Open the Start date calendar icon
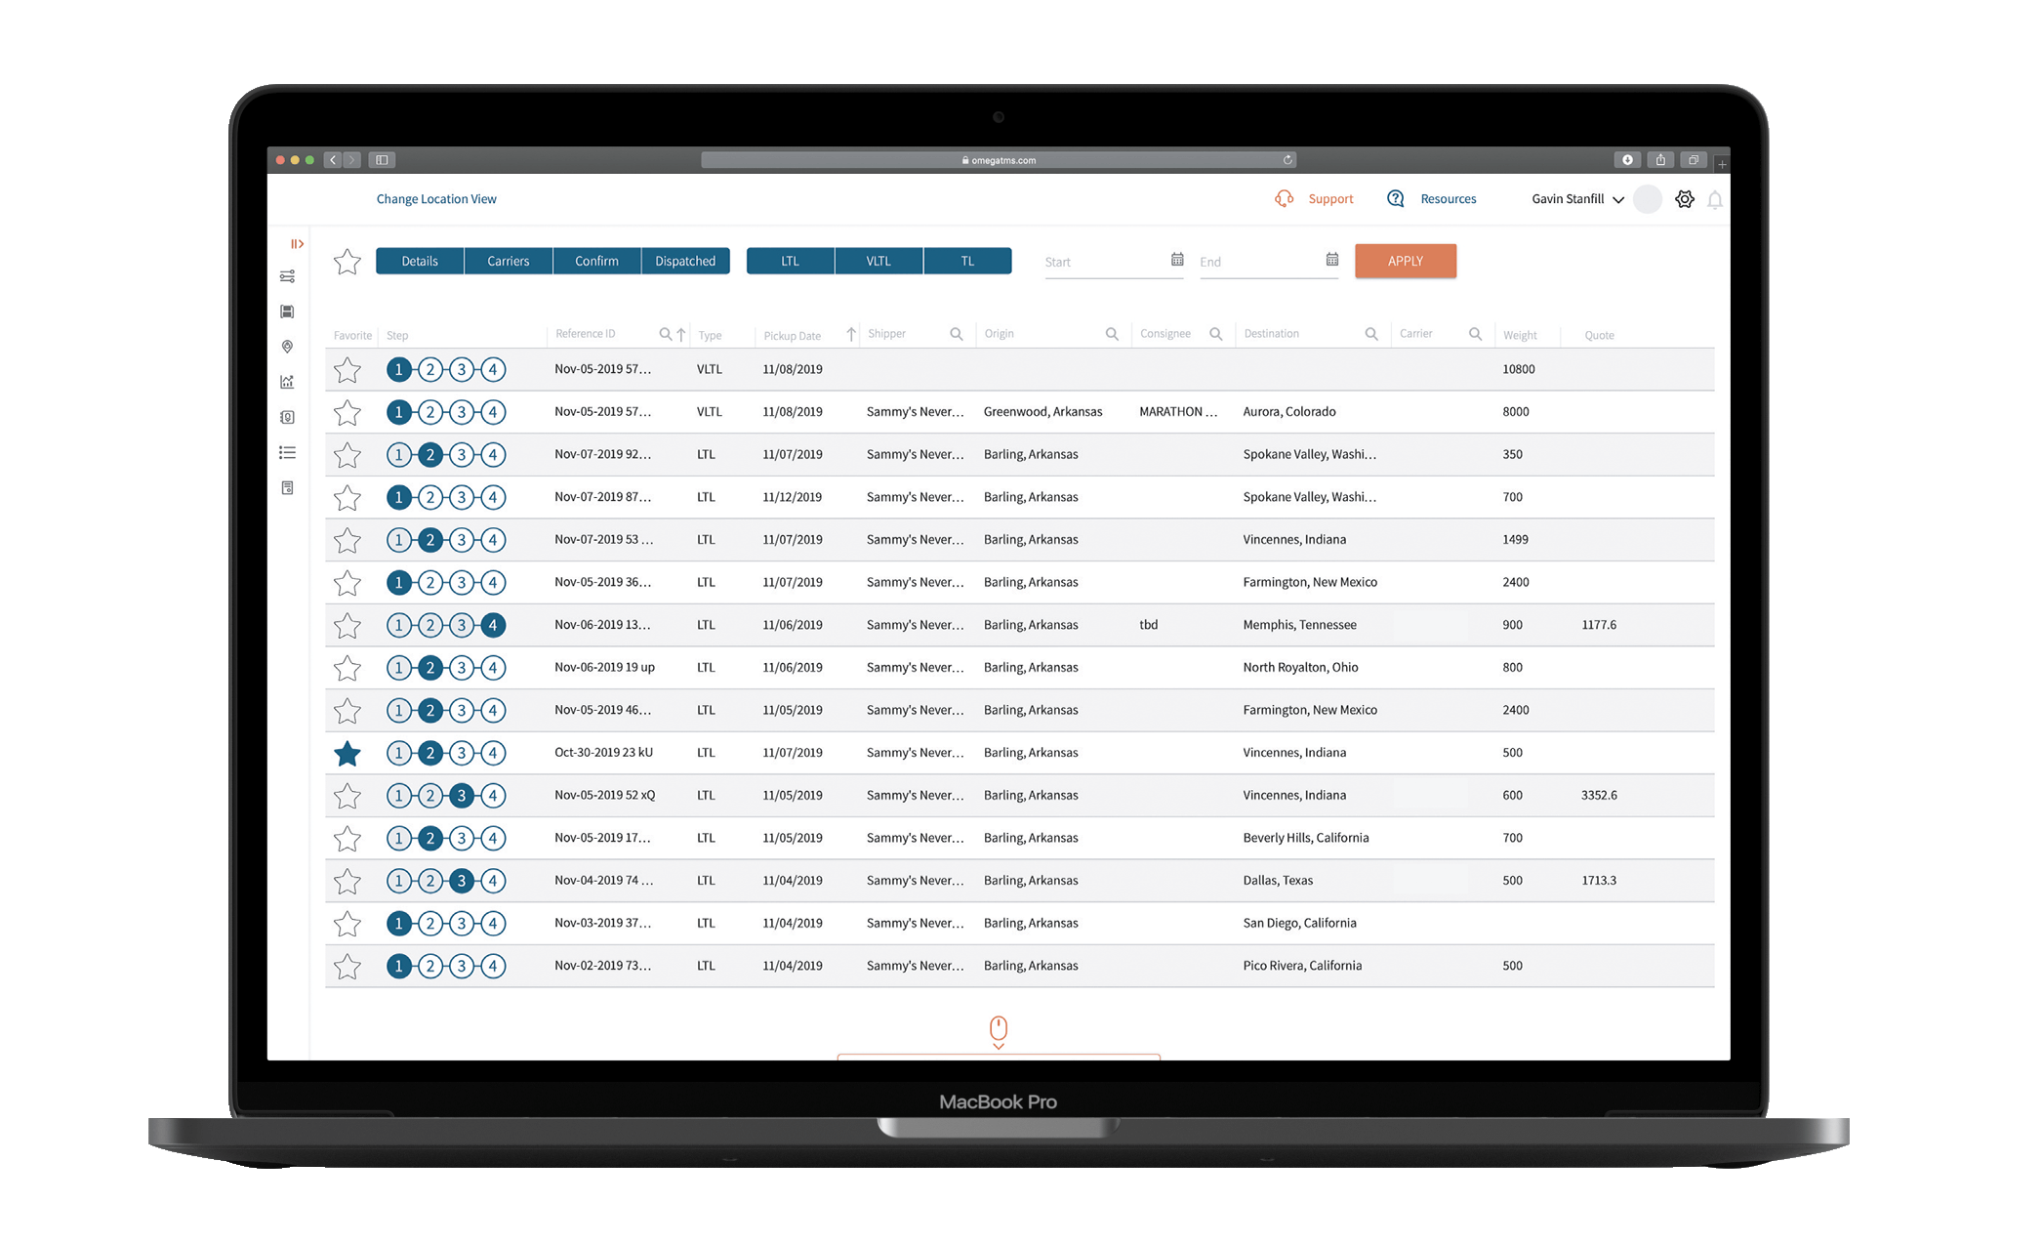The width and height of the screenshot is (2043, 1245). (1177, 260)
